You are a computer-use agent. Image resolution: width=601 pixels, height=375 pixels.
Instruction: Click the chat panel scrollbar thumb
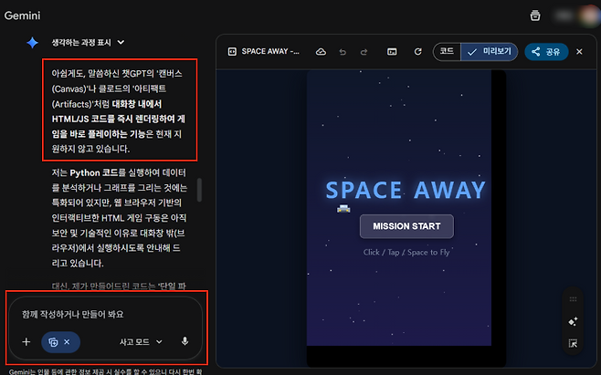pos(199,190)
